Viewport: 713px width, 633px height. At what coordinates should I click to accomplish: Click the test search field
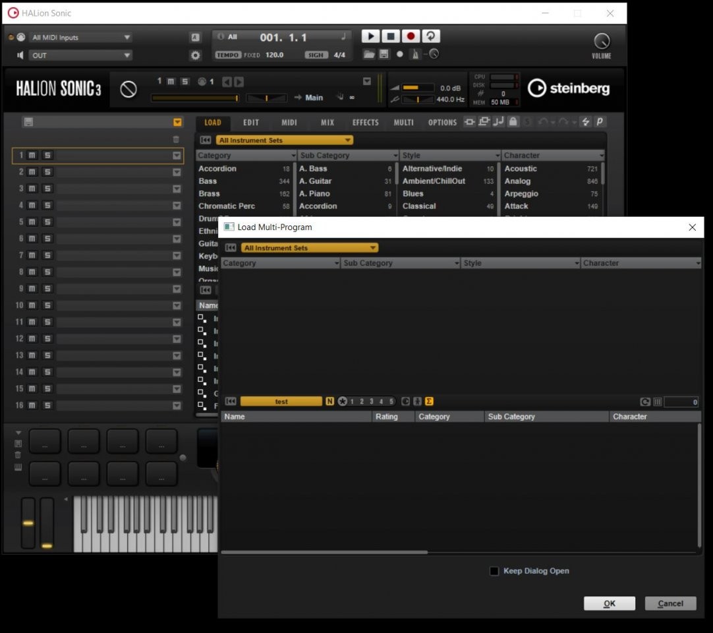(281, 402)
